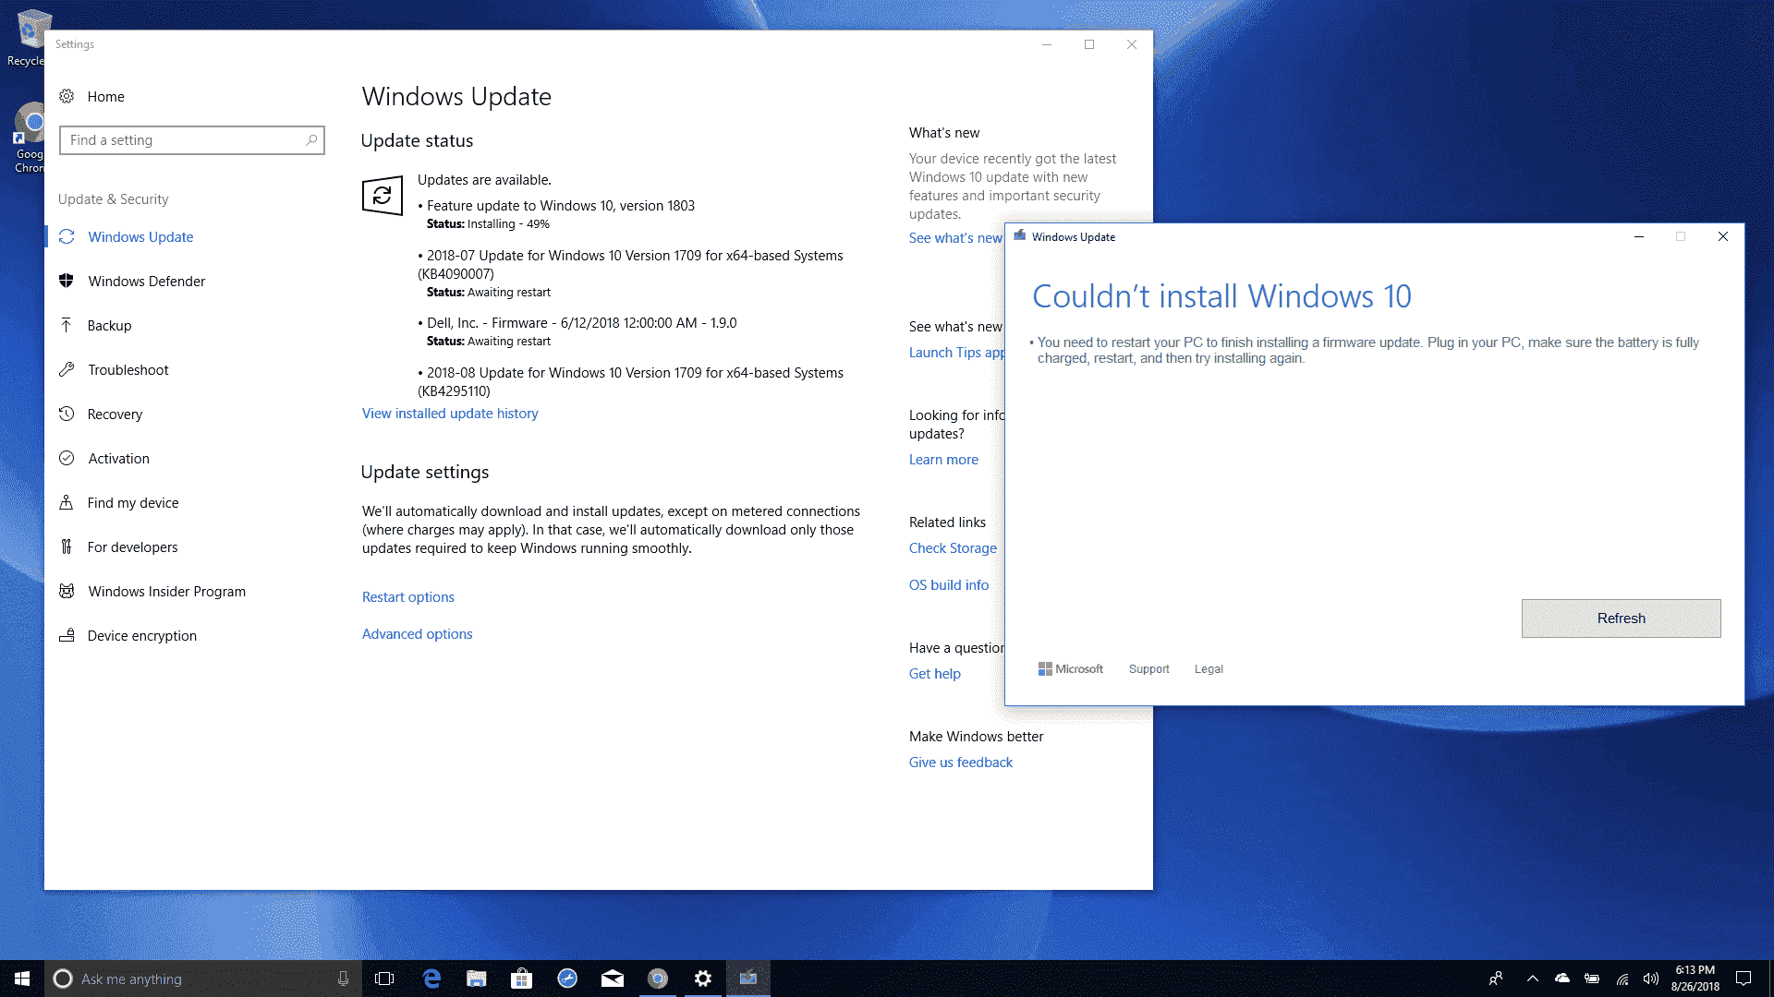Click the Cortana microphone icon
Image resolution: width=1774 pixels, height=997 pixels.
click(x=343, y=979)
